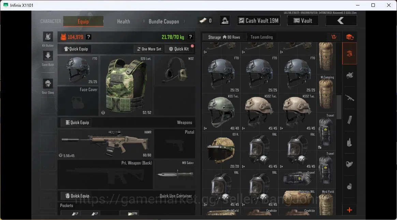Open the Kit Builder icon

(x=48, y=37)
